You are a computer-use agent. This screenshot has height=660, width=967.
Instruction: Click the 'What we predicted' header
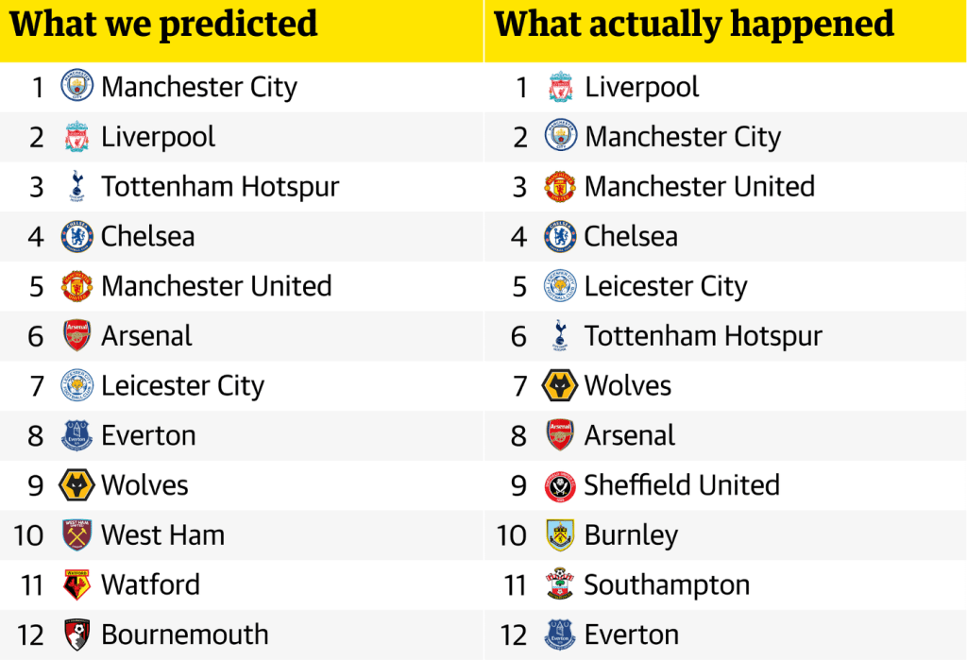click(164, 24)
